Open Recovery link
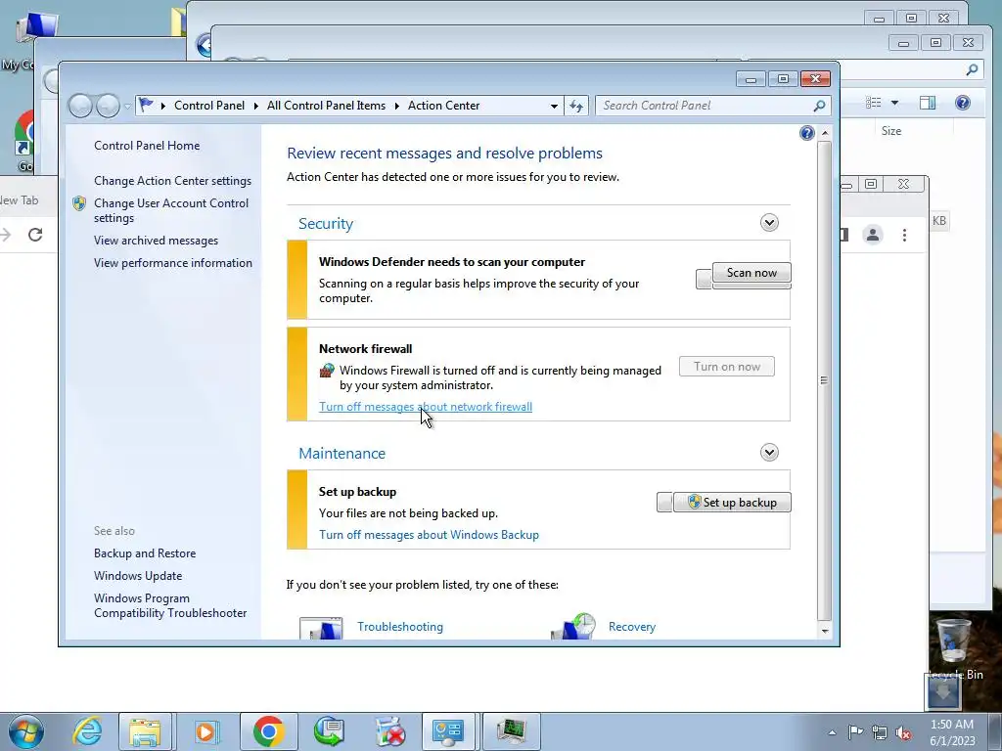Viewport: 1002px width, 751px height. [x=632, y=627]
